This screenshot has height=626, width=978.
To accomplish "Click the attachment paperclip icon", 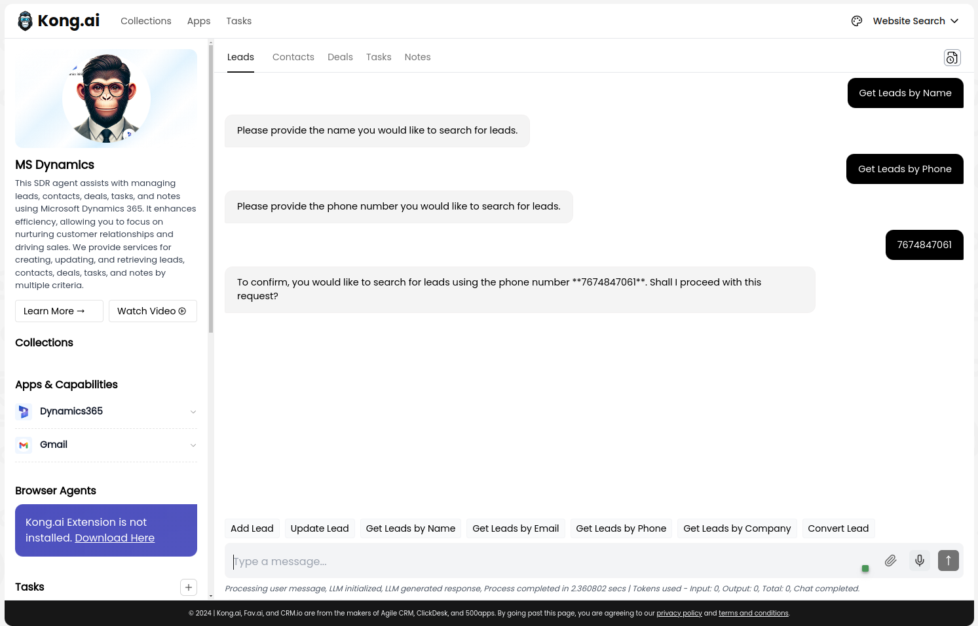I will [891, 561].
